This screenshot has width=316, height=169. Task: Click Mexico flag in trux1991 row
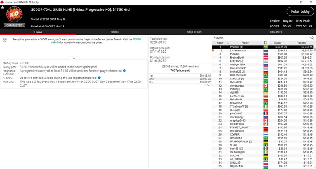(265, 148)
